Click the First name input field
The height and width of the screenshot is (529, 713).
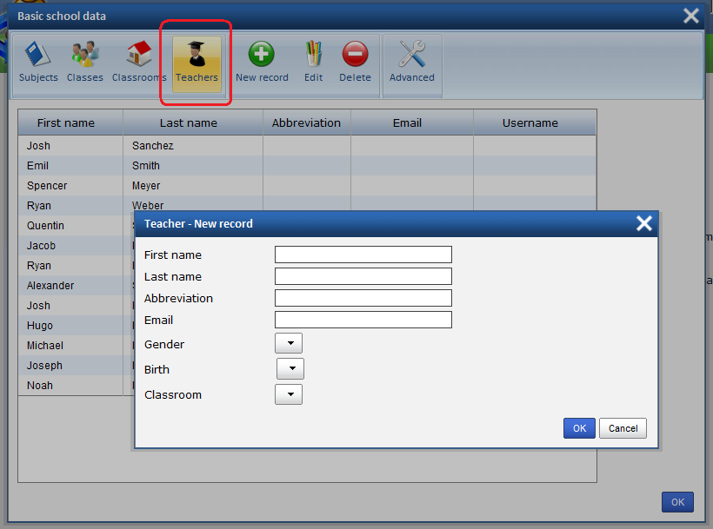363,255
